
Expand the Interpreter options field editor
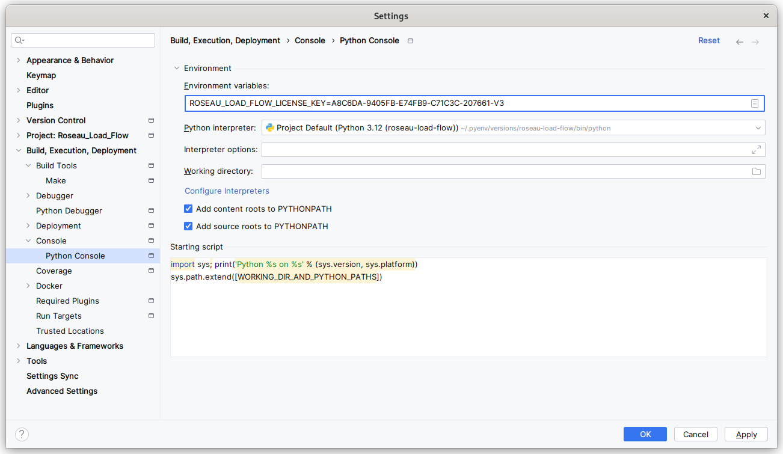click(757, 149)
